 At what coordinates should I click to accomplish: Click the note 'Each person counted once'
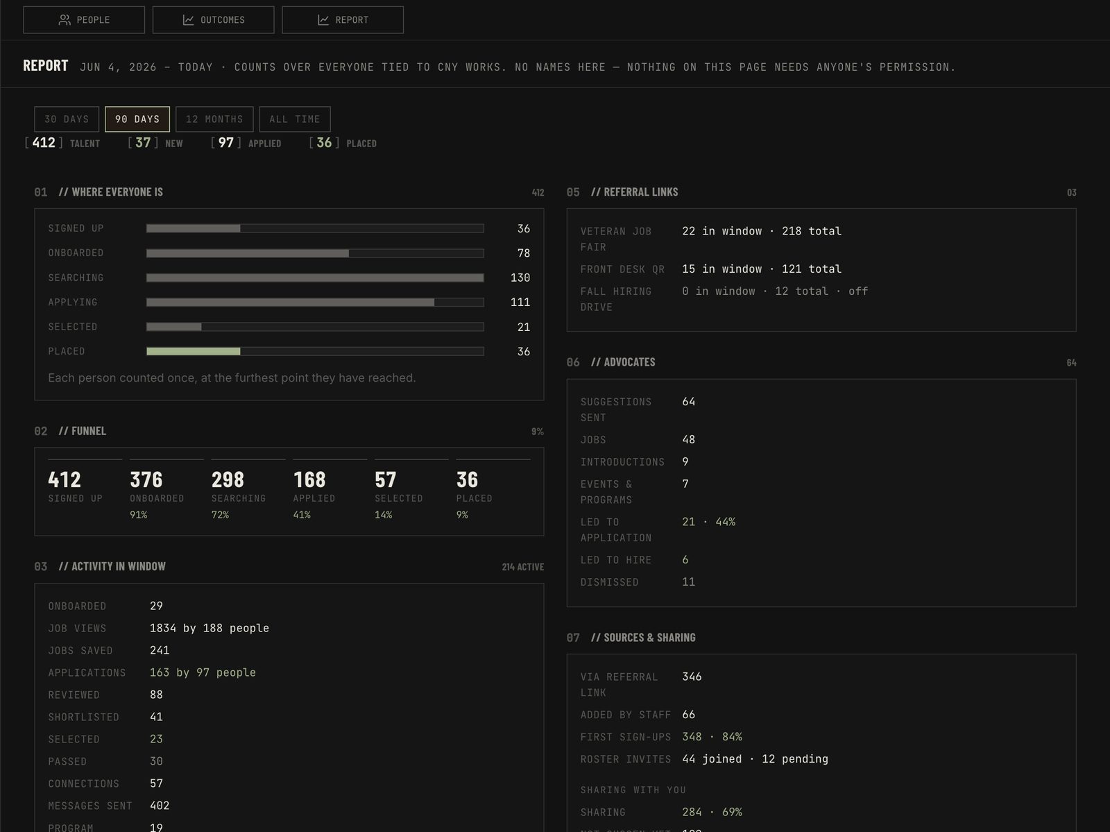click(232, 378)
